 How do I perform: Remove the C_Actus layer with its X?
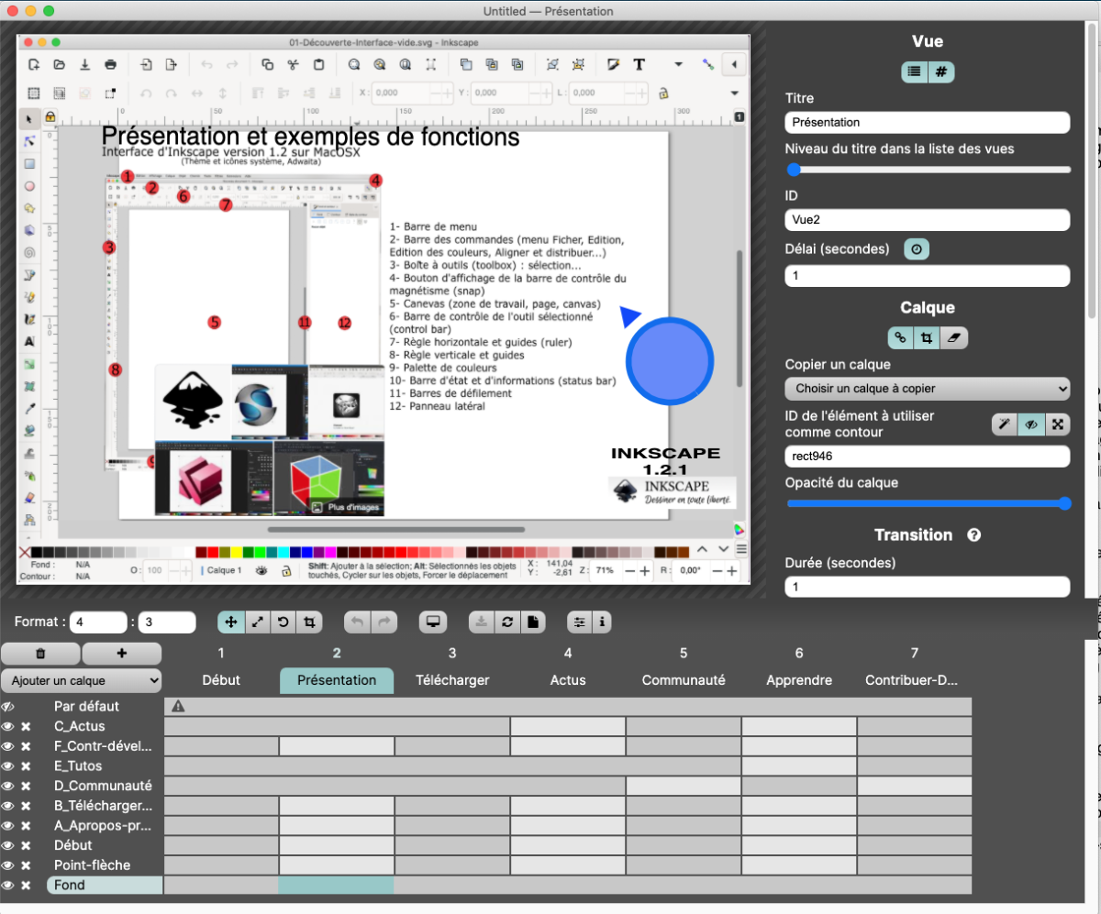pos(27,727)
